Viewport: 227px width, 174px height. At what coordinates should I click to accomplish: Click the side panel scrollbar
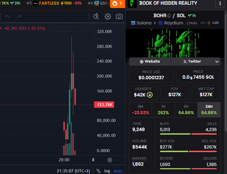click(x=225, y=72)
